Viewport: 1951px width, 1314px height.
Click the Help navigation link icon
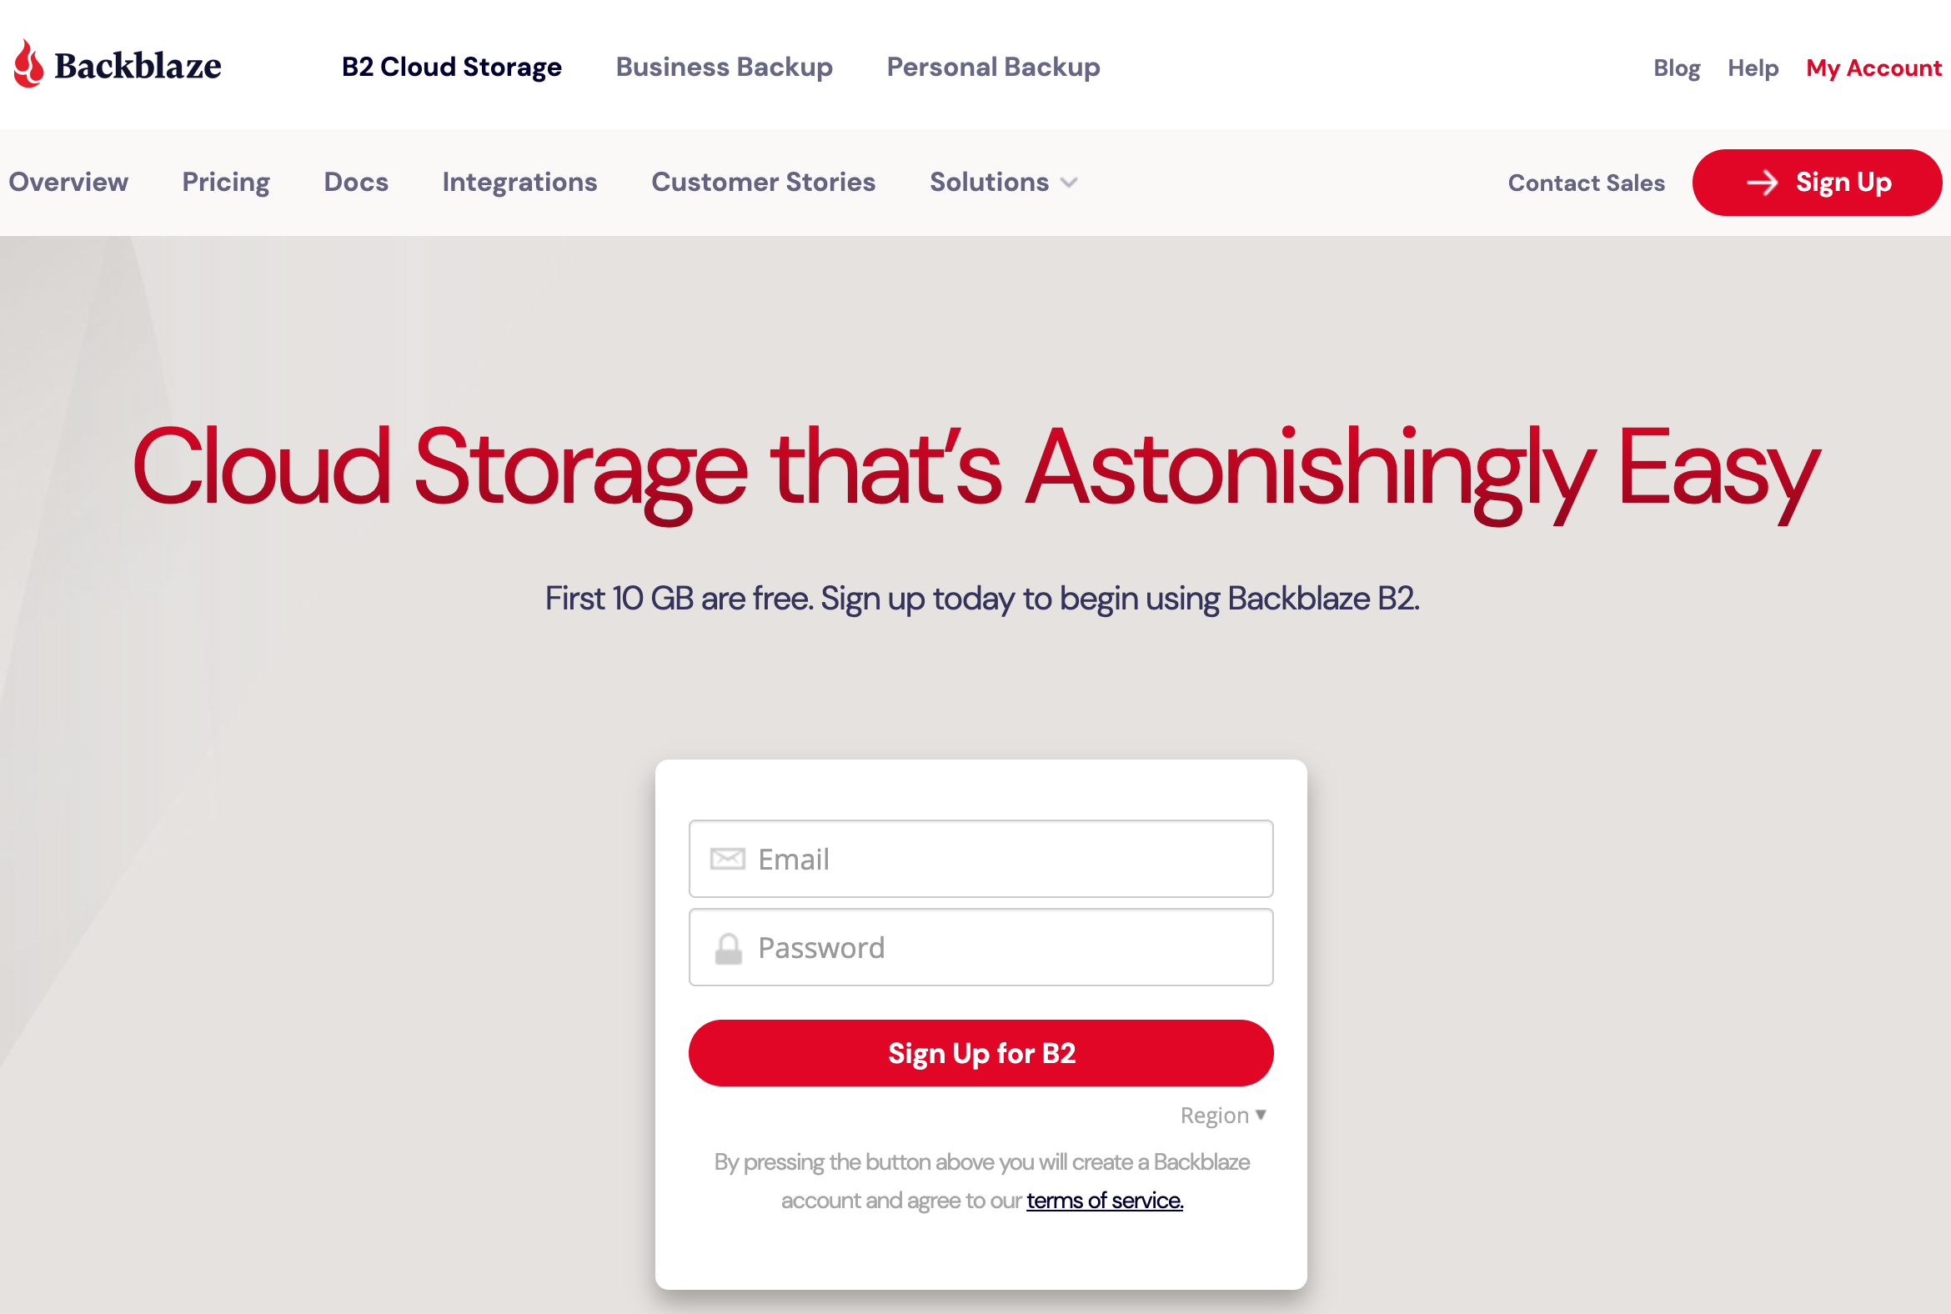(x=1753, y=68)
